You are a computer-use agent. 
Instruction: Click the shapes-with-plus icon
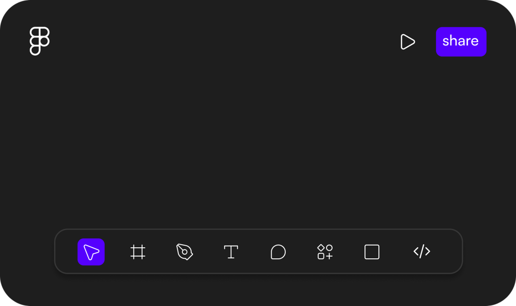pos(325,252)
